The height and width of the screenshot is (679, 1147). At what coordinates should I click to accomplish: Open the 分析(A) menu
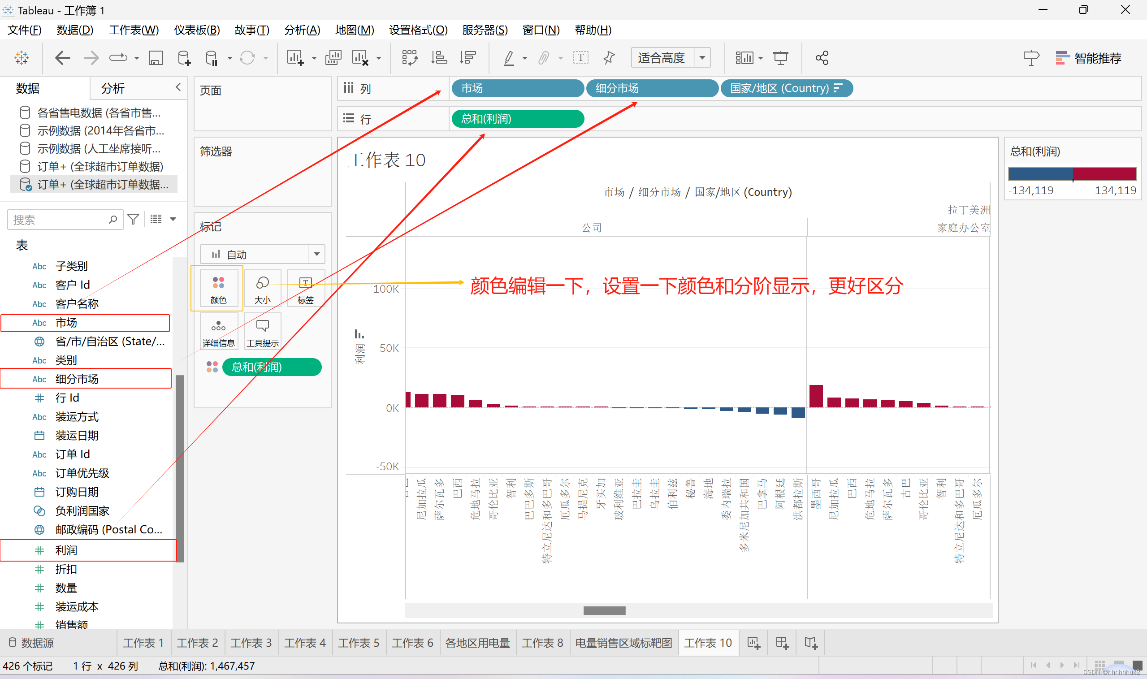click(302, 30)
